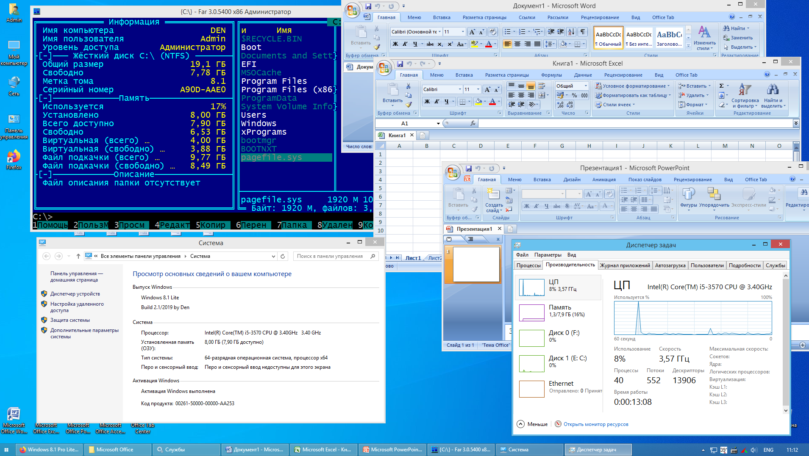
Task: Click the Word Office button orb
Action: (x=352, y=10)
